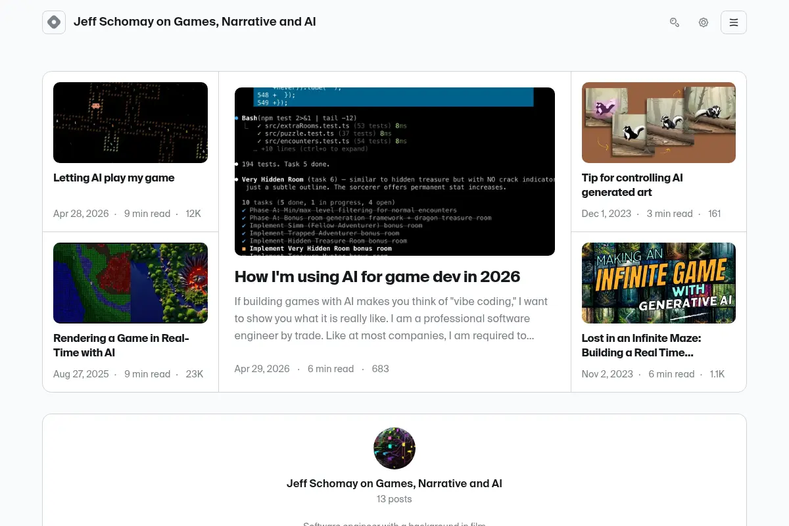
Task: Open Lost in an Infinite Maze post title
Action: coord(642,345)
